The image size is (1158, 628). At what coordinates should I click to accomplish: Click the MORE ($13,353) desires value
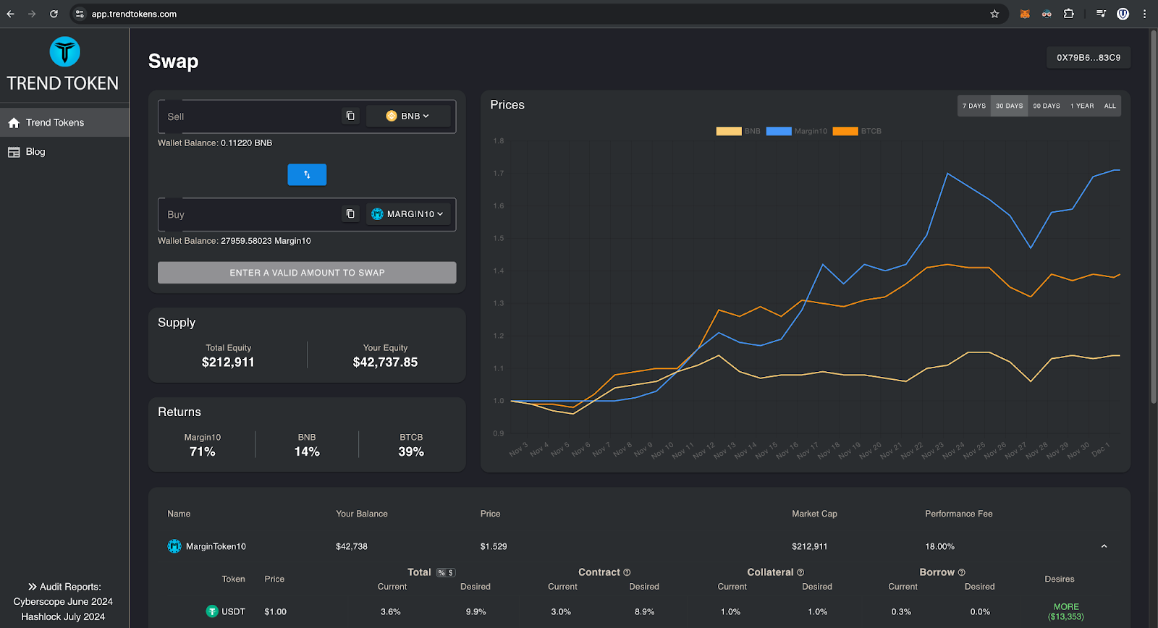[x=1066, y=612]
